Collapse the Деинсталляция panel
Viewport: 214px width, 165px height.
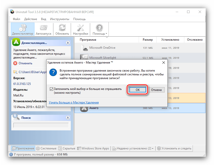[x=67, y=43]
